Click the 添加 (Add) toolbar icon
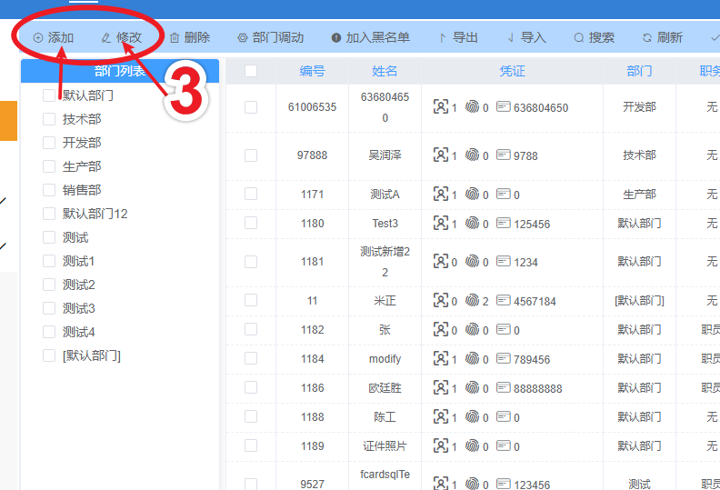The width and height of the screenshot is (720, 490). 38,38
